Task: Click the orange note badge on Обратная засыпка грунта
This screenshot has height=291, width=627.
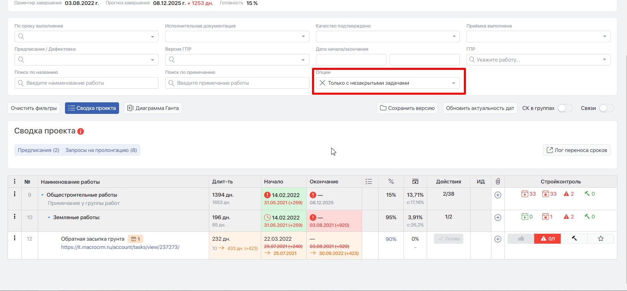Action: click(x=136, y=239)
